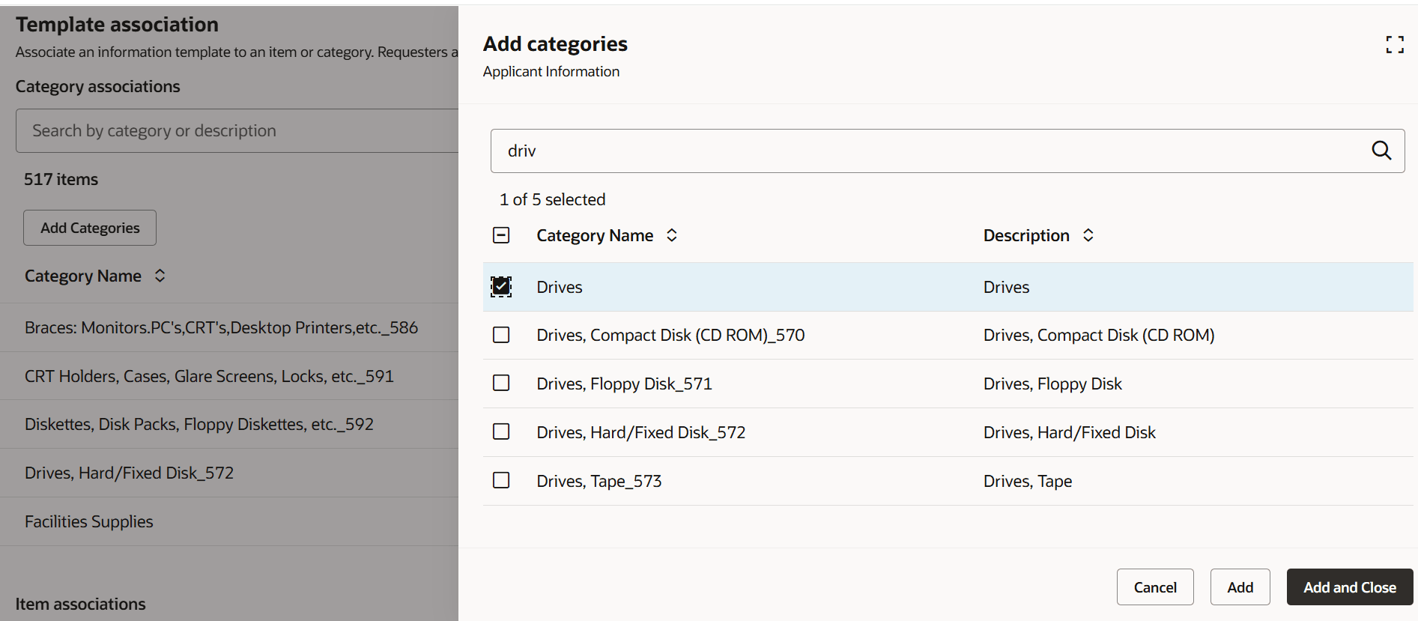Click the 'Drives, Tape' description cell

coord(1027,481)
